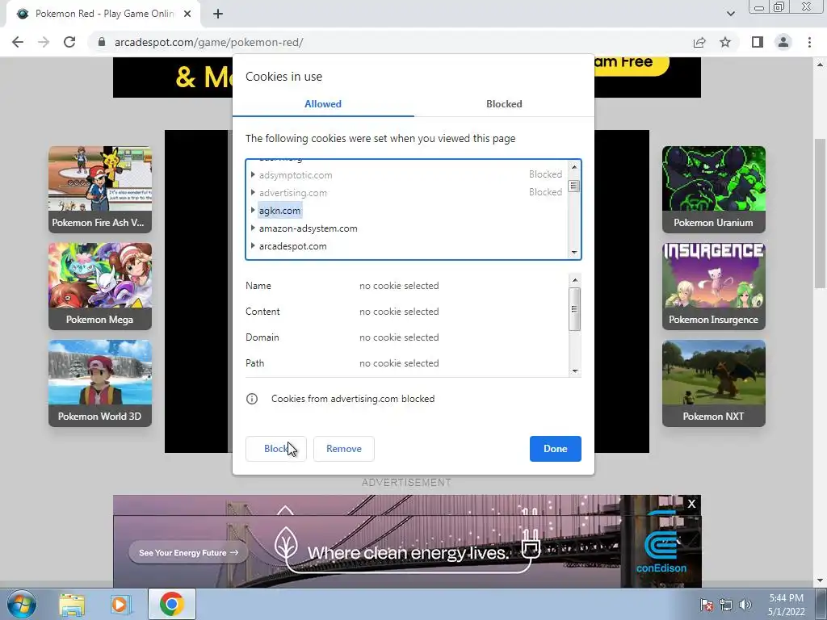Go back using the browser back arrow
Screen dimensions: 827x620
click(x=18, y=42)
